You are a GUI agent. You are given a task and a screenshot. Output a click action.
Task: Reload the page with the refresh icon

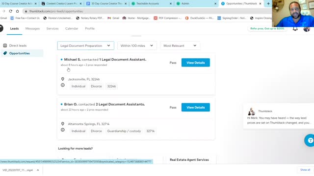(11, 11)
